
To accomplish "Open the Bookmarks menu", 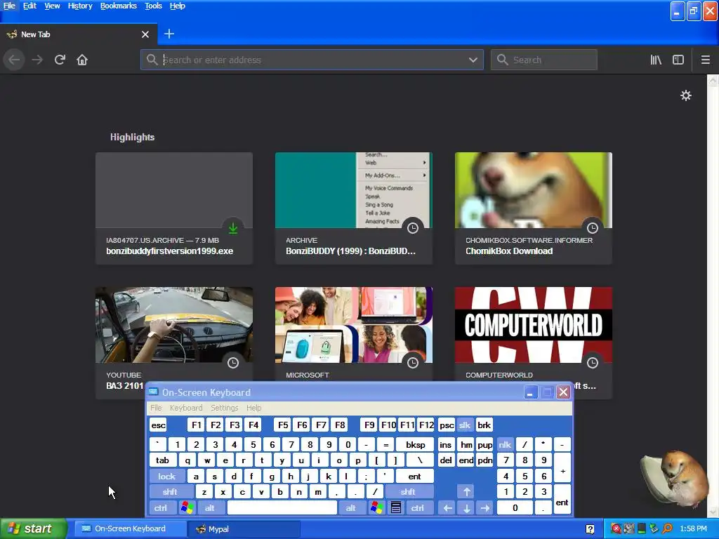I will pos(118,6).
